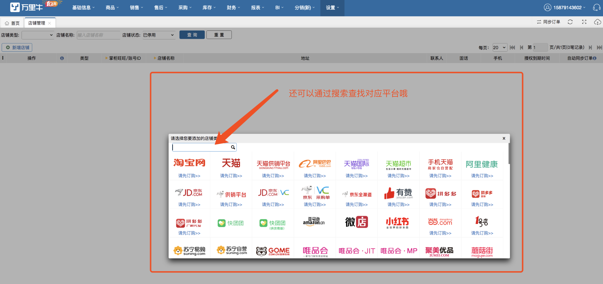The height and width of the screenshot is (284, 603).
Task: Click the search magnifier in the dialog
Action: point(233,147)
